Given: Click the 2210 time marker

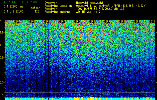Looking at the screenshot, I should (152, 21).
